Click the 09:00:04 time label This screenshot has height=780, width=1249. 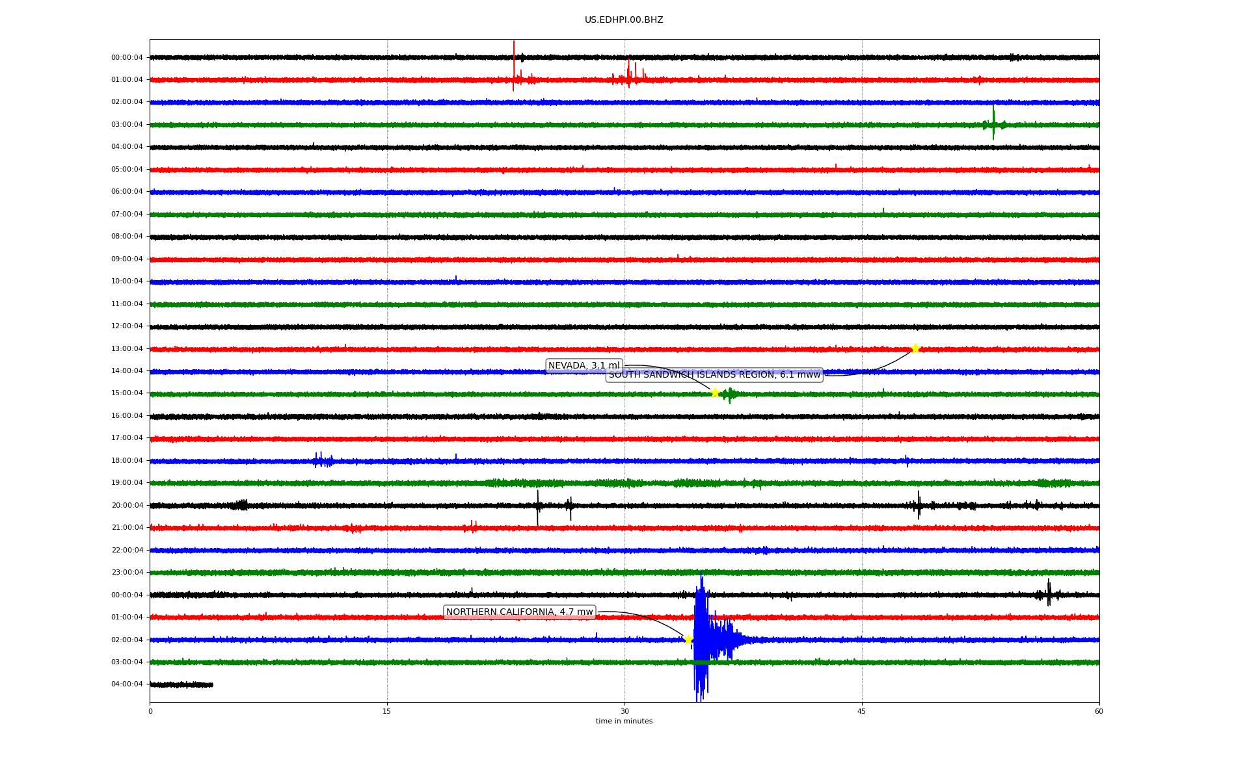point(127,259)
